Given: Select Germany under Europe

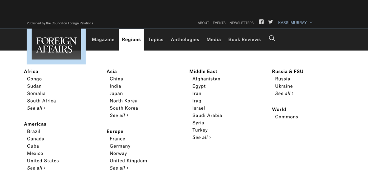Looking at the screenshot, I should 120,146.
